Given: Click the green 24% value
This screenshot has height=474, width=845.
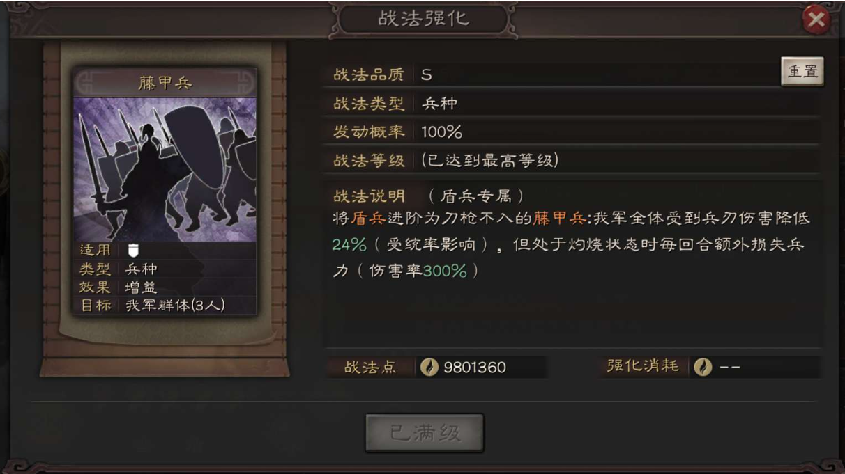Looking at the screenshot, I should tap(349, 245).
